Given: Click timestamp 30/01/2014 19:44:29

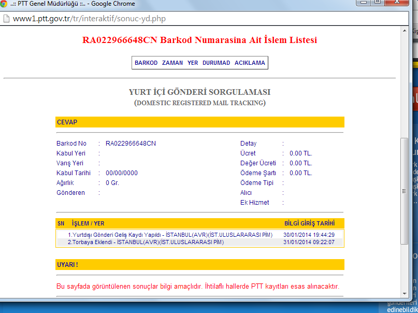Looking at the screenshot, I should click(x=309, y=235).
